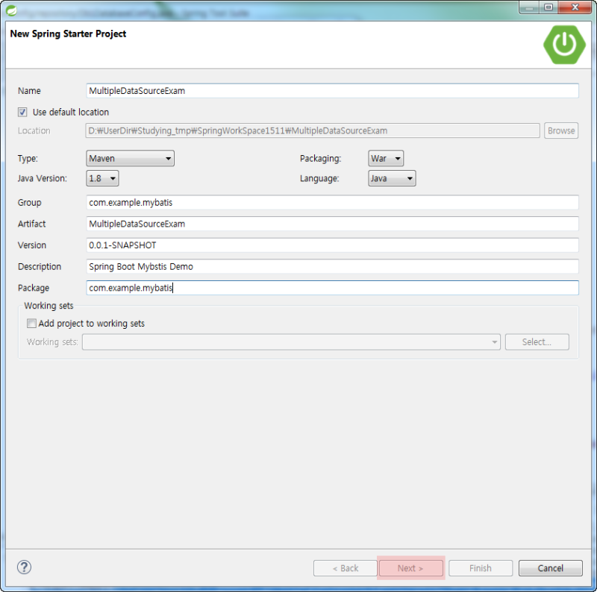The width and height of the screenshot is (597, 592).
Task: Click the Select working sets button
Action: point(537,341)
